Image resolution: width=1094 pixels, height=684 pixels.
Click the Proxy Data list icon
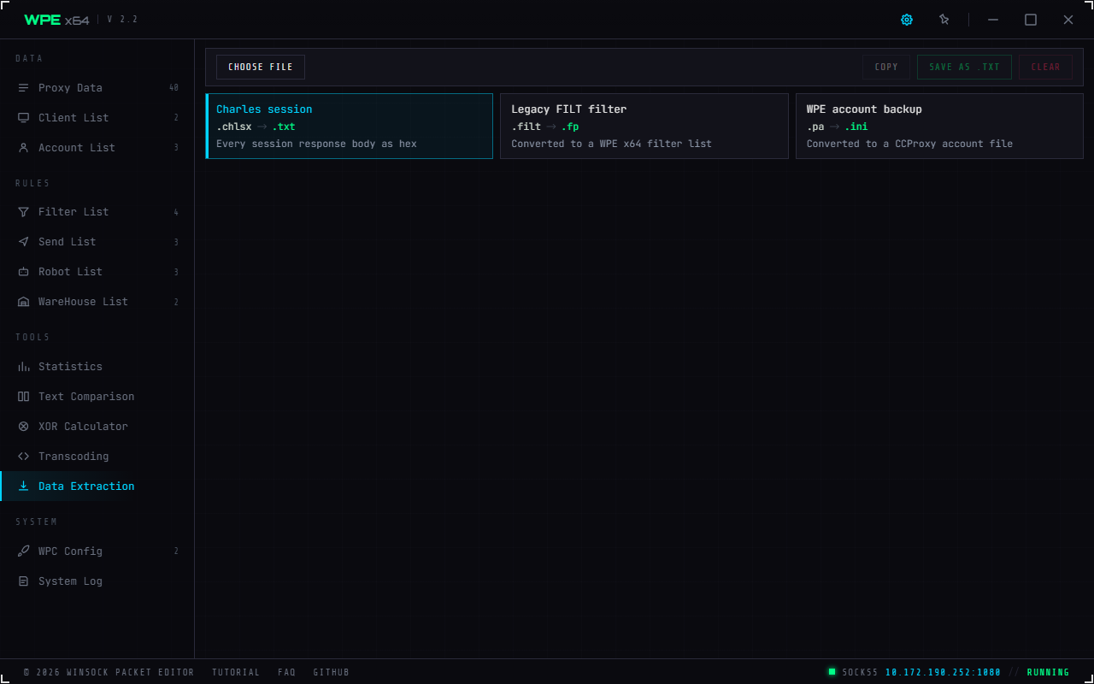pos(23,88)
